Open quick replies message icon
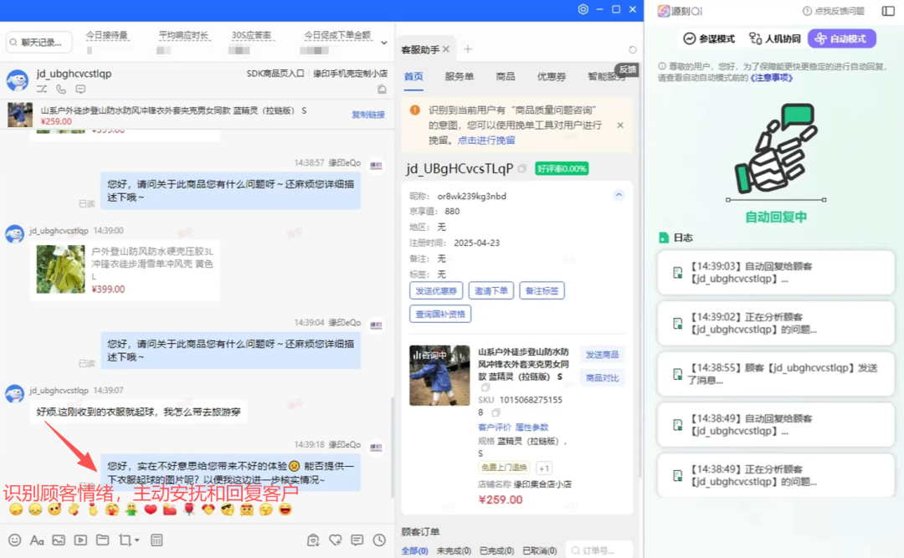The height and width of the screenshot is (558, 904). [357, 540]
